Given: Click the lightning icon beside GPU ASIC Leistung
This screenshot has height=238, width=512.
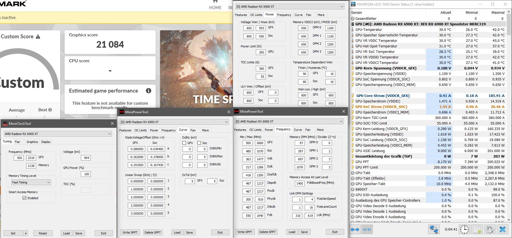Looking at the screenshot, I should coord(352,151).
